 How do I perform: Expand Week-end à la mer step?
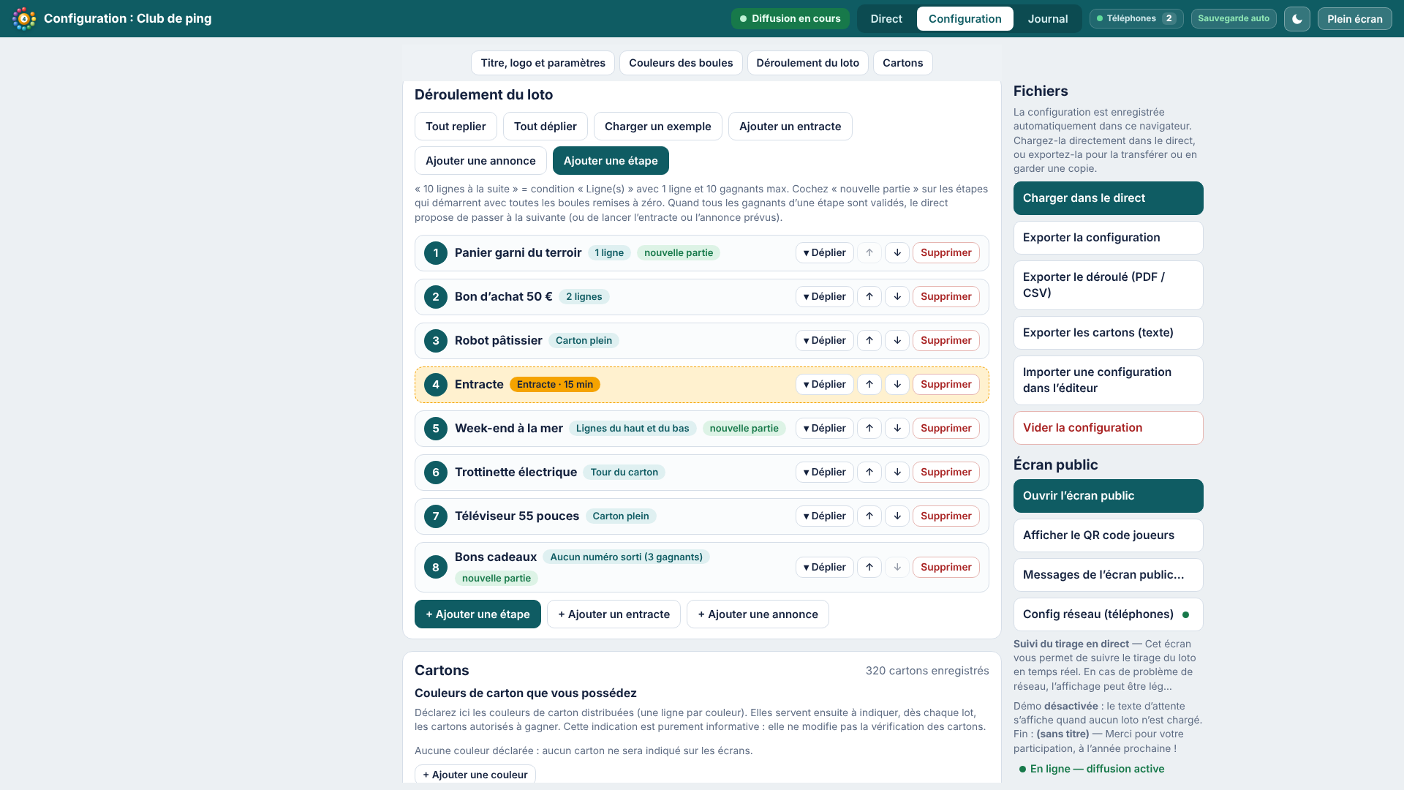824,429
